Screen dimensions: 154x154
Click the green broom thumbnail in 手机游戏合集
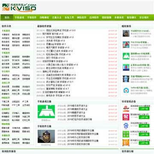[x=46, y=112]
